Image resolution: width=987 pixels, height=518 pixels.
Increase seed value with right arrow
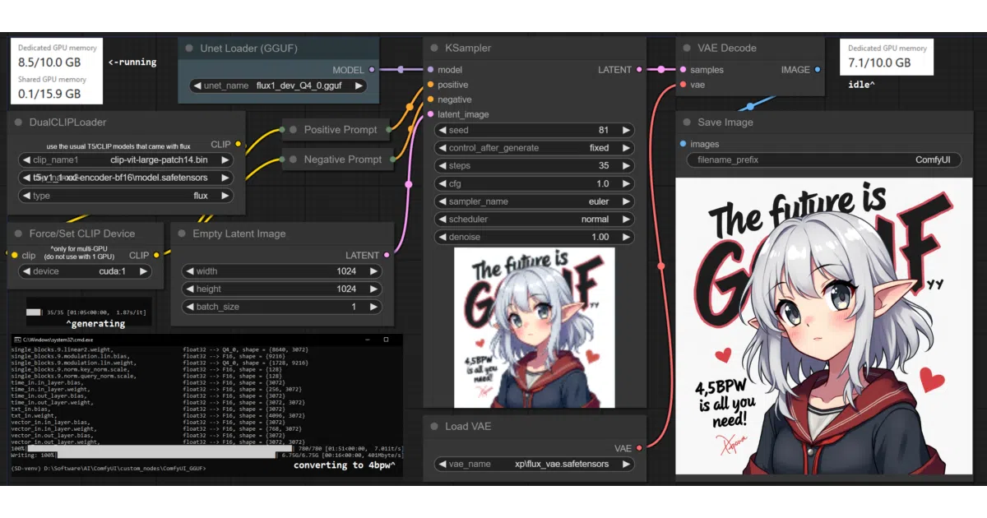627,130
